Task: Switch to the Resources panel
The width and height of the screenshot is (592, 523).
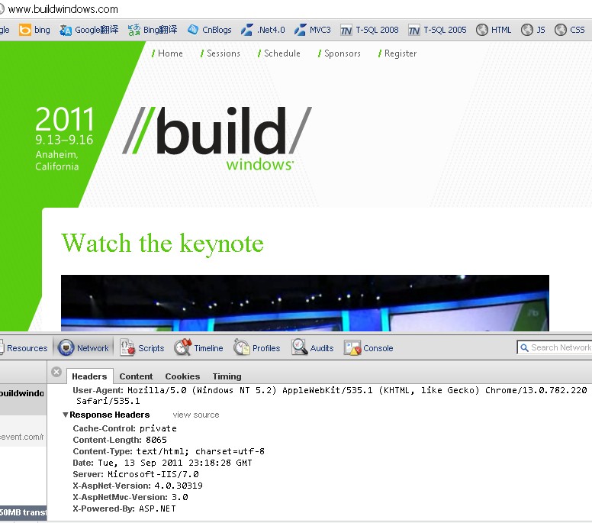Action: tap(24, 348)
